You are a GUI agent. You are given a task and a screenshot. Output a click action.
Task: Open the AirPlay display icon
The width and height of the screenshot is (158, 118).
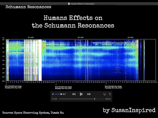coord(104,94)
